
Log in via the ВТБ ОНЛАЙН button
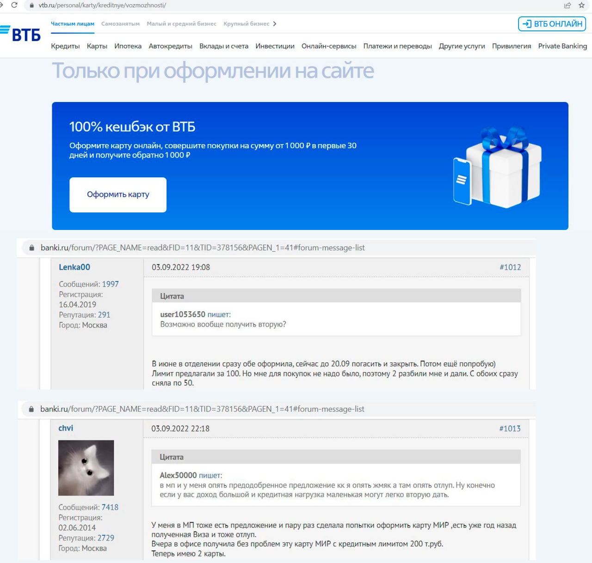coord(552,24)
